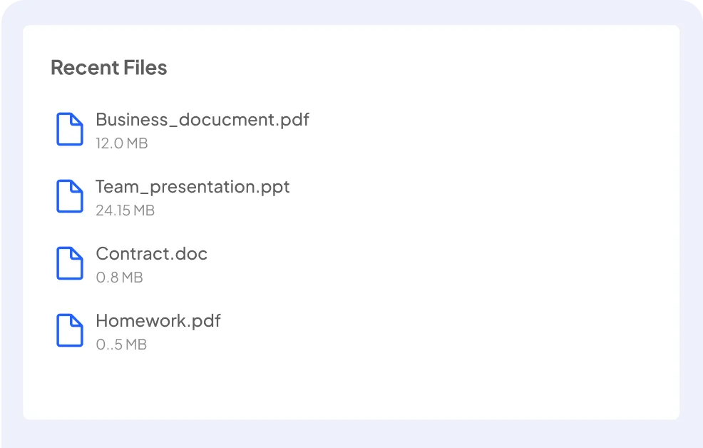Open Homework.pdf from Recent Files
The width and height of the screenshot is (703, 448).
coord(158,321)
